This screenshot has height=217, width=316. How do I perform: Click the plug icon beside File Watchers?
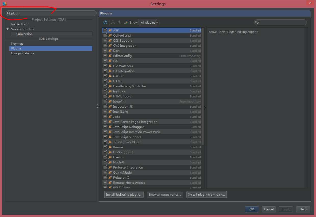110,66
